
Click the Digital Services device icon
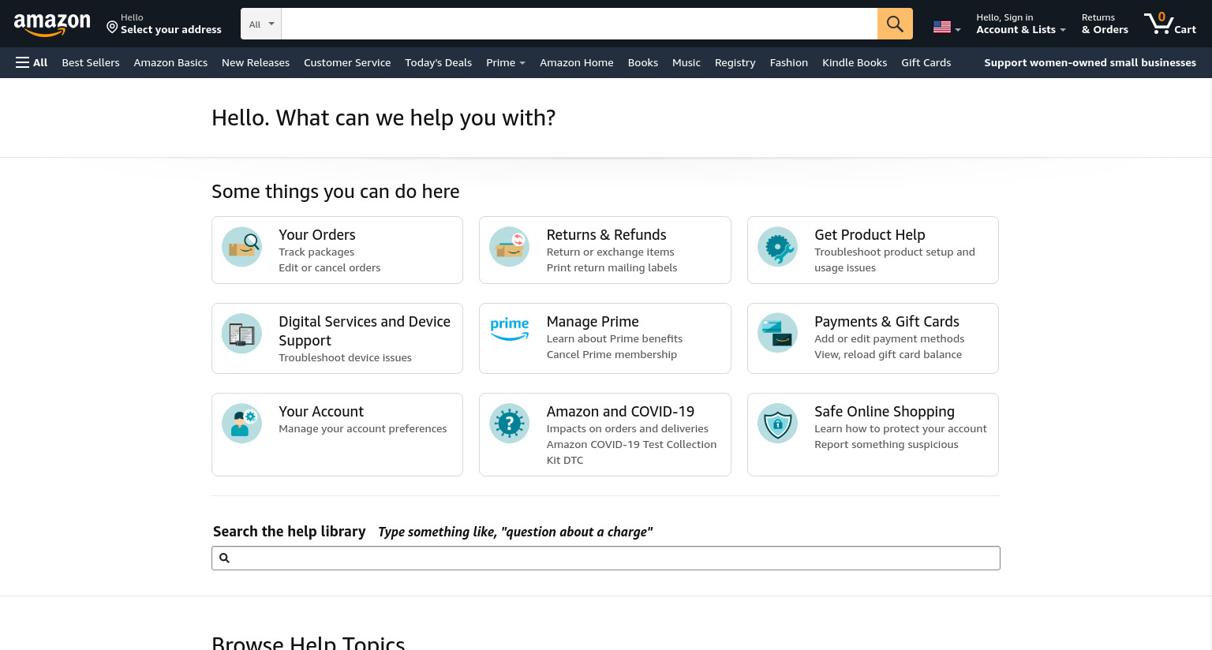coord(242,334)
